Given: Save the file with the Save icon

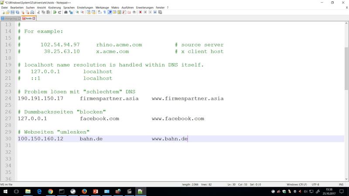Looking at the screenshot, I should pyautogui.click(x=13, y=12).
